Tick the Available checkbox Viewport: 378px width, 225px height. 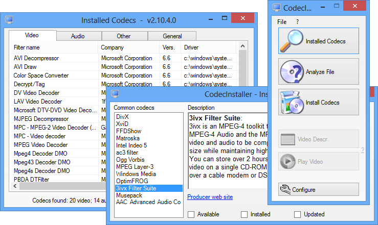point(191,214)
